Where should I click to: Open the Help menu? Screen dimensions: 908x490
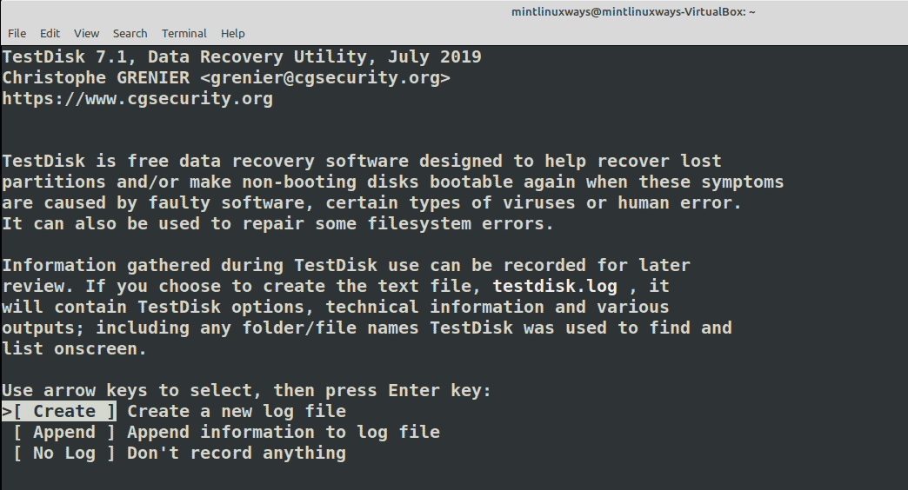click(x=233, y=34)
